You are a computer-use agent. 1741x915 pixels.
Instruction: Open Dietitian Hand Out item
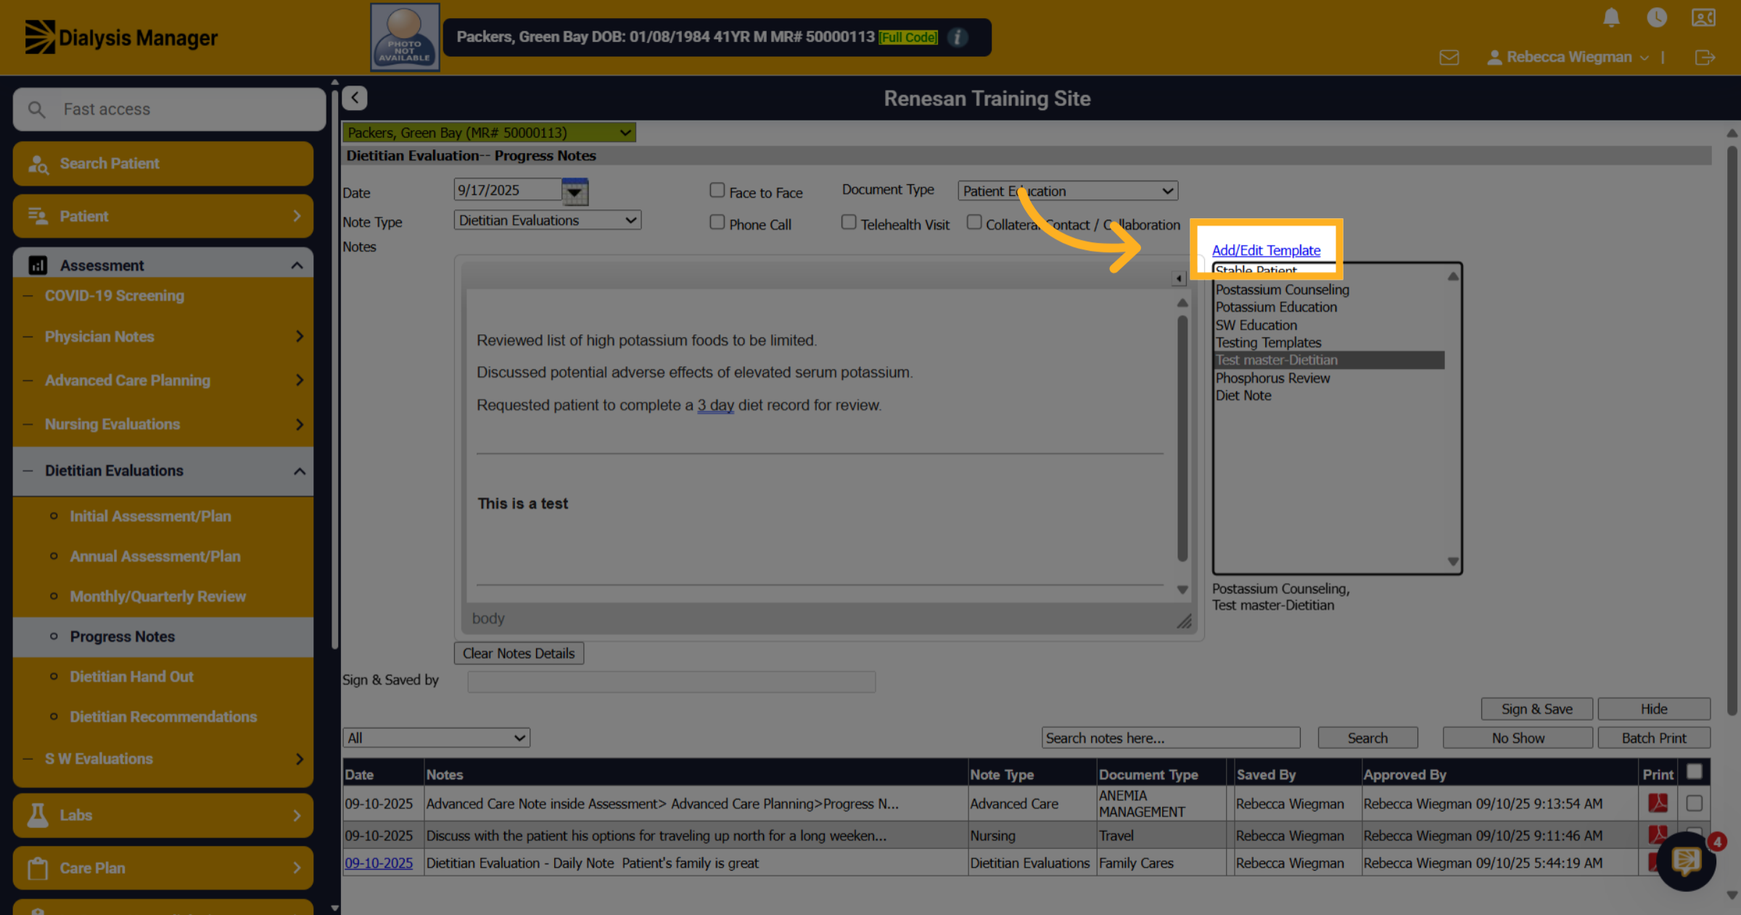pos(131,676)
